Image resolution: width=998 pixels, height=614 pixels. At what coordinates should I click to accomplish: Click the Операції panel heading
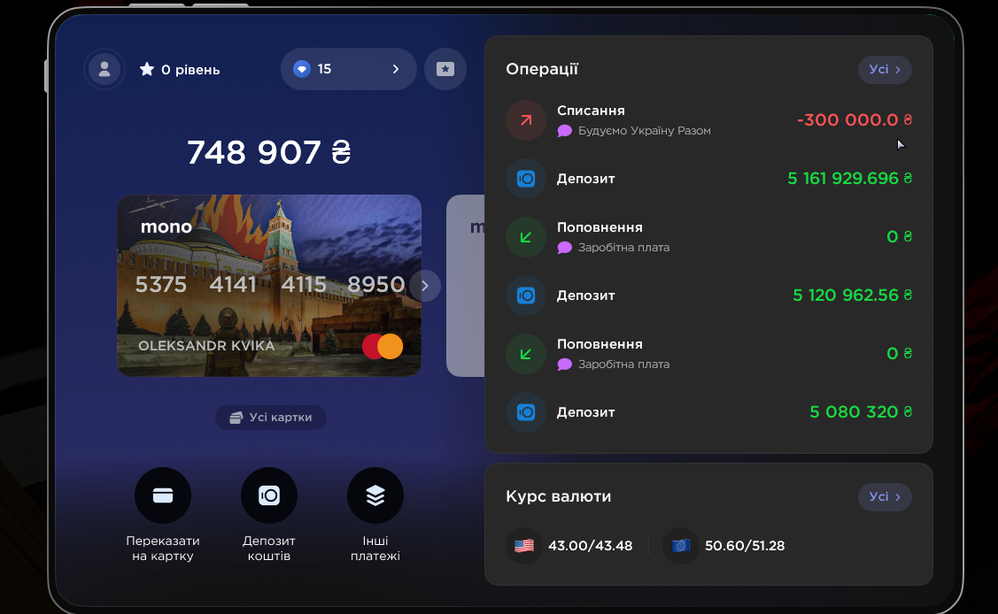542,69
